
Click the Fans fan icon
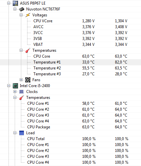[28, 80]
